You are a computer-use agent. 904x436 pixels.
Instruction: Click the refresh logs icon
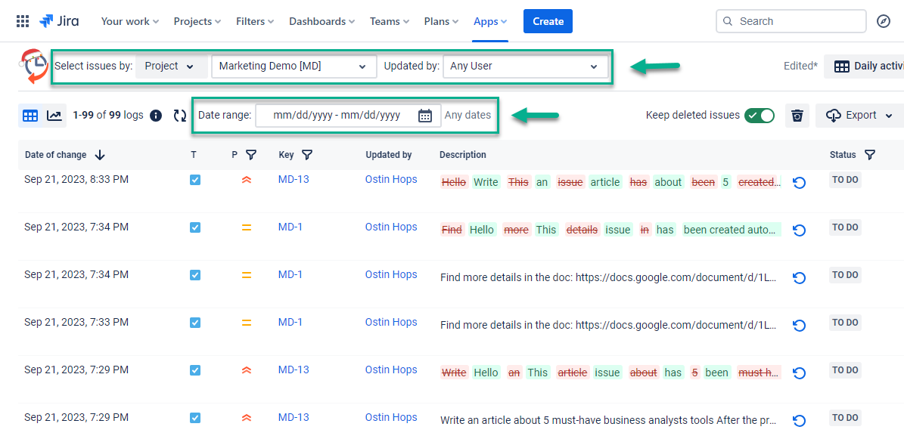(180, 116)
